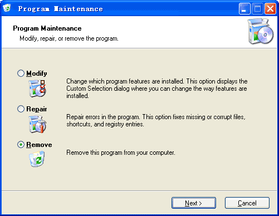The height and width of the screenshot is (216, 279).
Task: Click the description about changing program features
Action: tap(157, 89)
